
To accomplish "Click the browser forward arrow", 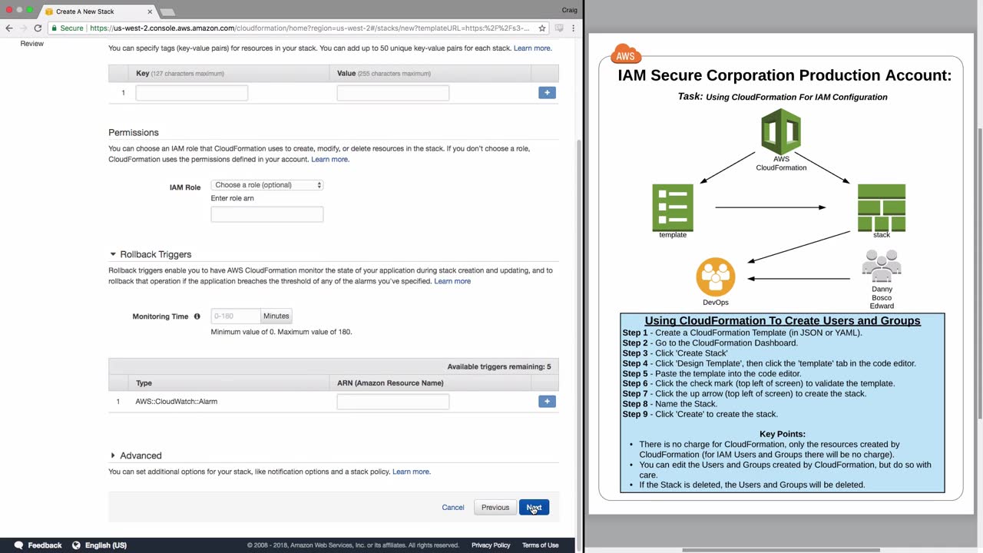I will point(23,28).
